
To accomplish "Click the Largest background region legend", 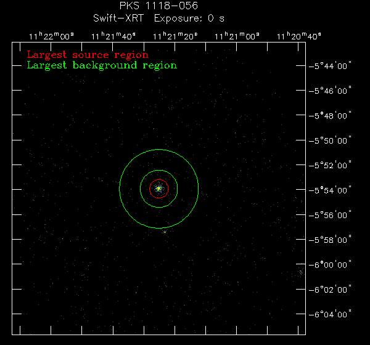I will (x=102, y=65).
